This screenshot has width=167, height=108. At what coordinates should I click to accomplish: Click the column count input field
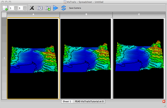click(x=21, y=8)
